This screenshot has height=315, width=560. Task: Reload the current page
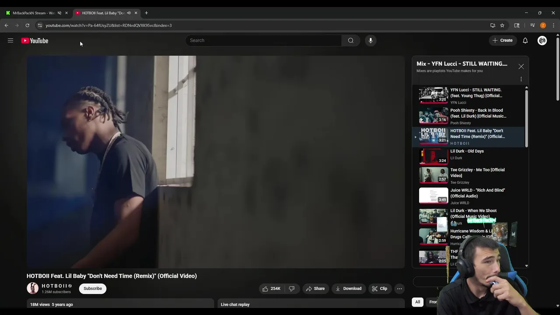[27, 25]
